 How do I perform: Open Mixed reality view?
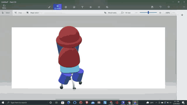coord(110,13)
